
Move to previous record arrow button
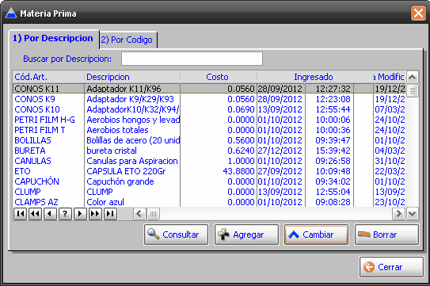point(50,214)
